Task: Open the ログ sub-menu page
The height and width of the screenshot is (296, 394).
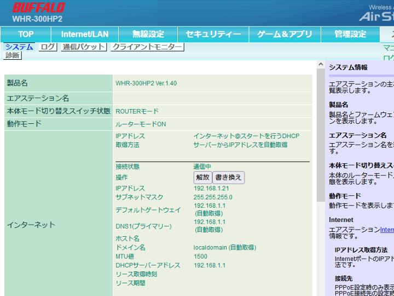Action: [48, 47]
